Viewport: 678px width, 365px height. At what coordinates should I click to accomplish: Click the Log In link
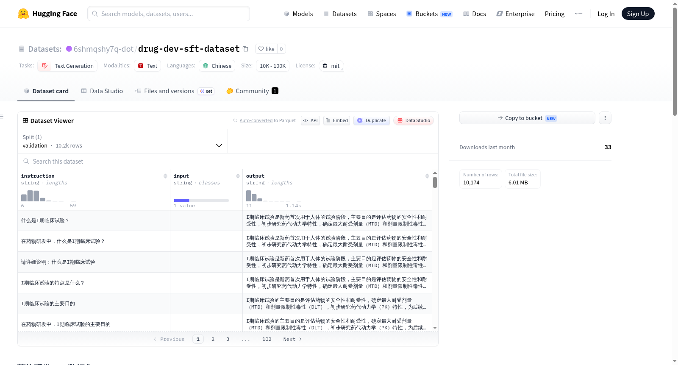pos(606,14)
